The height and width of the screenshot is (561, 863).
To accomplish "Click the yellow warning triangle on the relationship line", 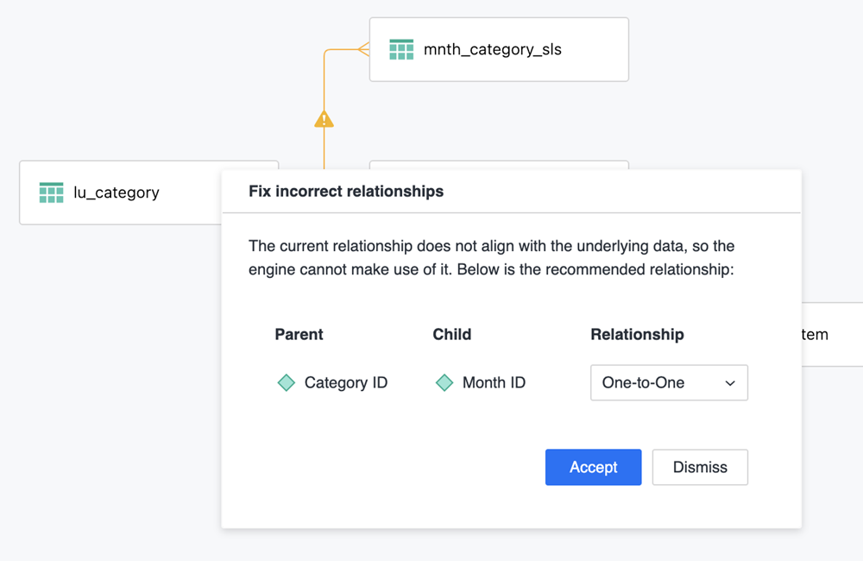I will click(324, 119).
